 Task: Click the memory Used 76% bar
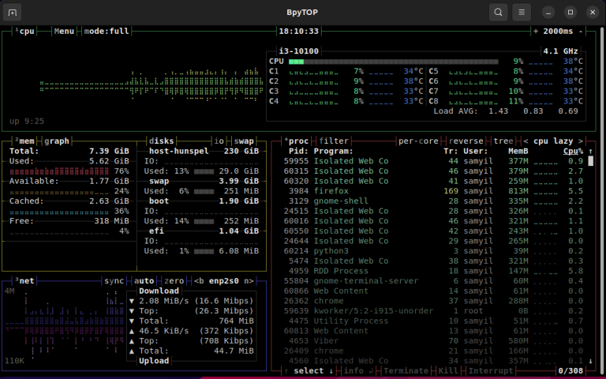[59, 171]
